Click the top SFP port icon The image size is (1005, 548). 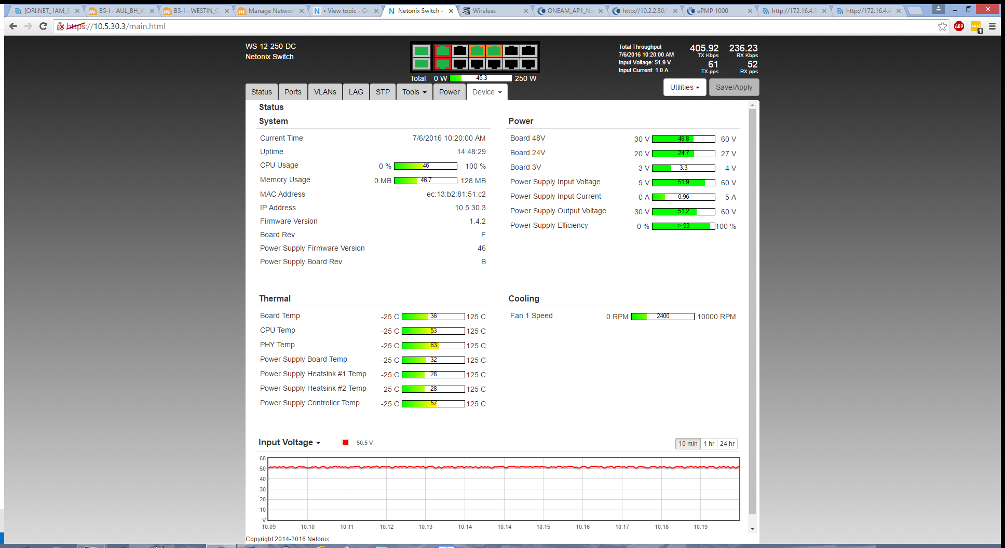point(421,51)
